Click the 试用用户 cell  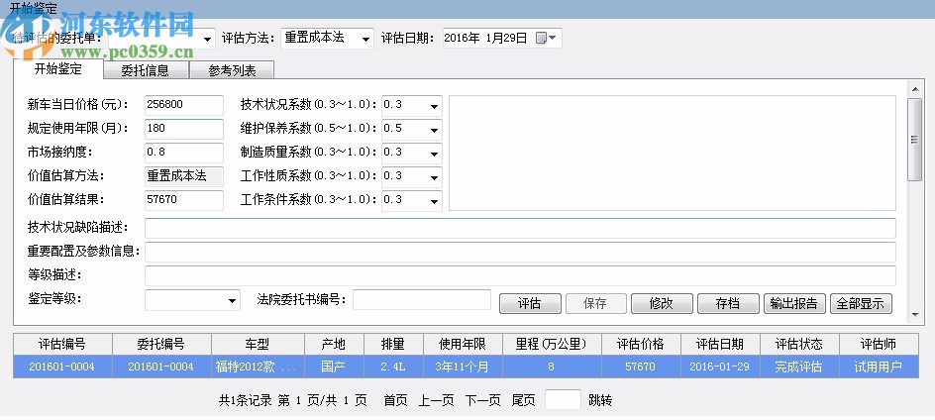[879, 367]
